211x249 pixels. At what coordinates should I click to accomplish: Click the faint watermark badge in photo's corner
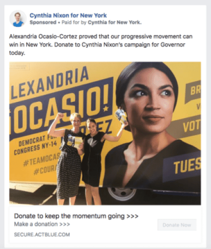19,67
